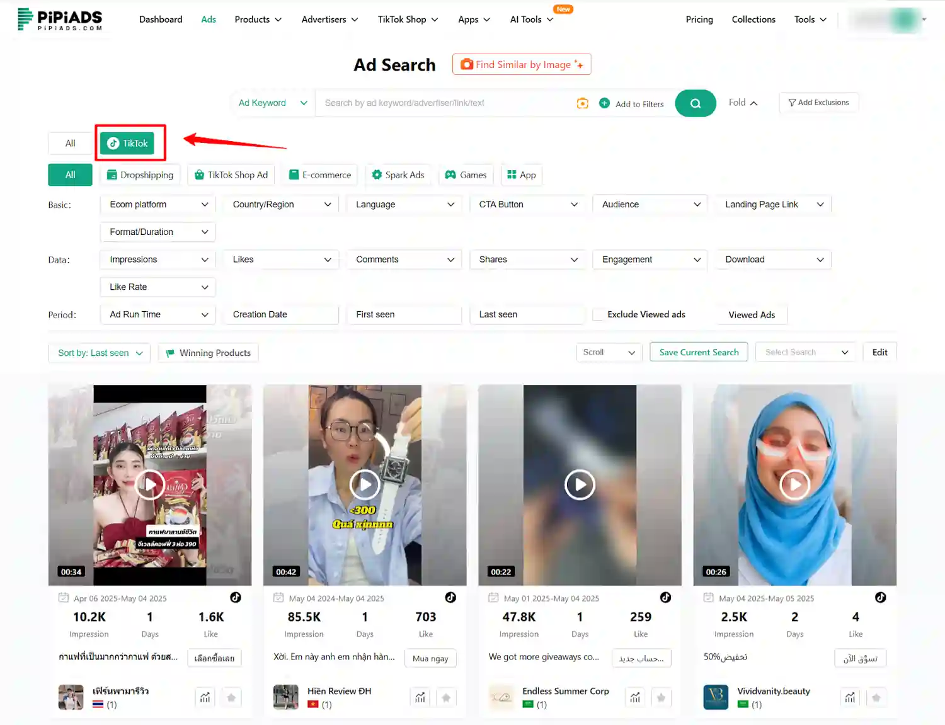945x725 pixels.
Task: Click the Winning Products flag icon
Action: pos(169,353)
